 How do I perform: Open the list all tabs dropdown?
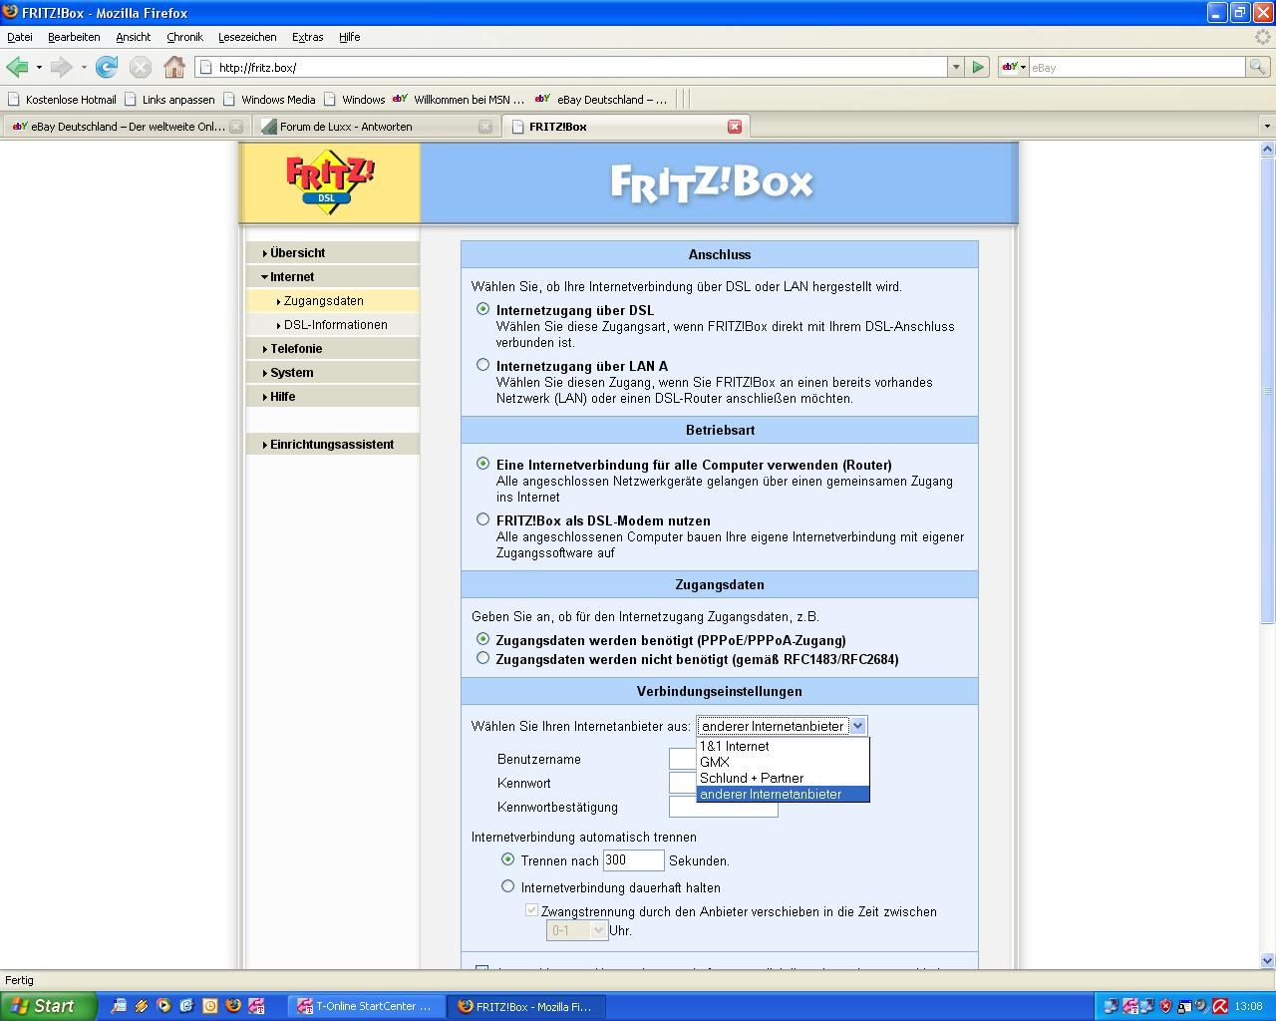[x=1267, y=127]
